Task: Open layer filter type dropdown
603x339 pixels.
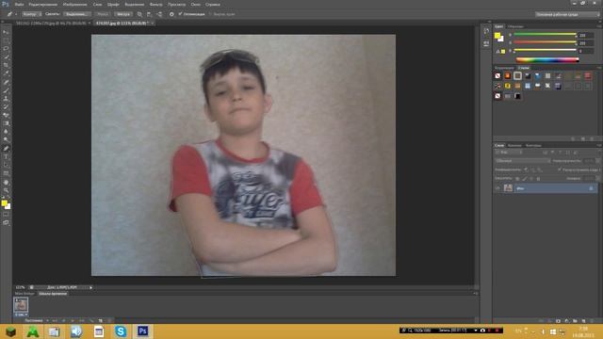Action: (x=509, y=153)
